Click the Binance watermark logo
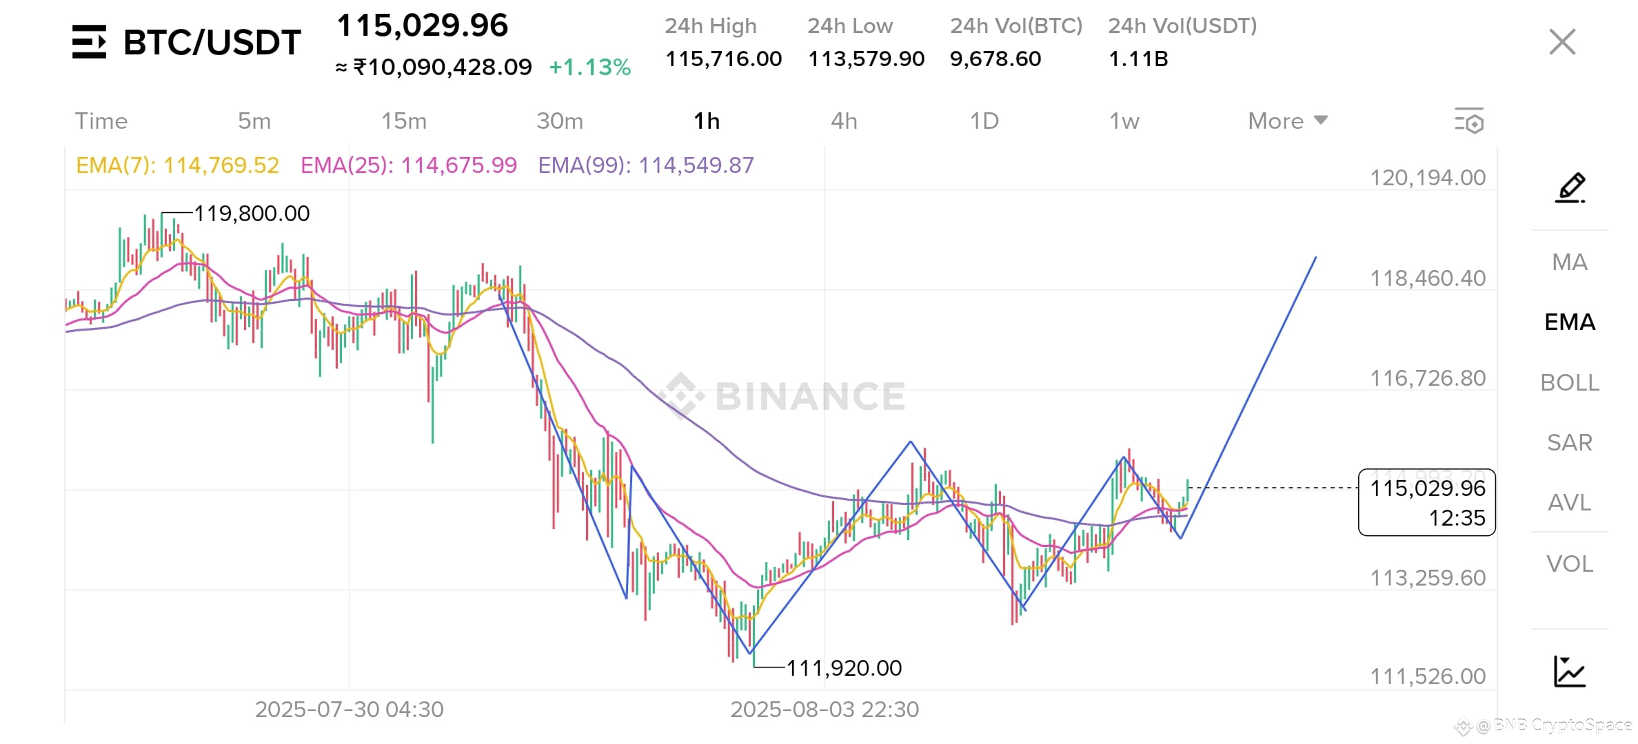1638x744 pixels. (x=782, y=396)
